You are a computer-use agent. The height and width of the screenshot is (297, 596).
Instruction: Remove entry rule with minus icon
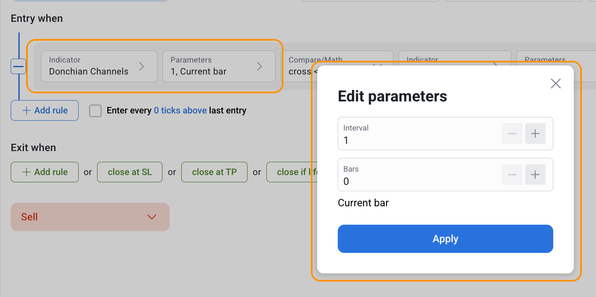[18, 67]
